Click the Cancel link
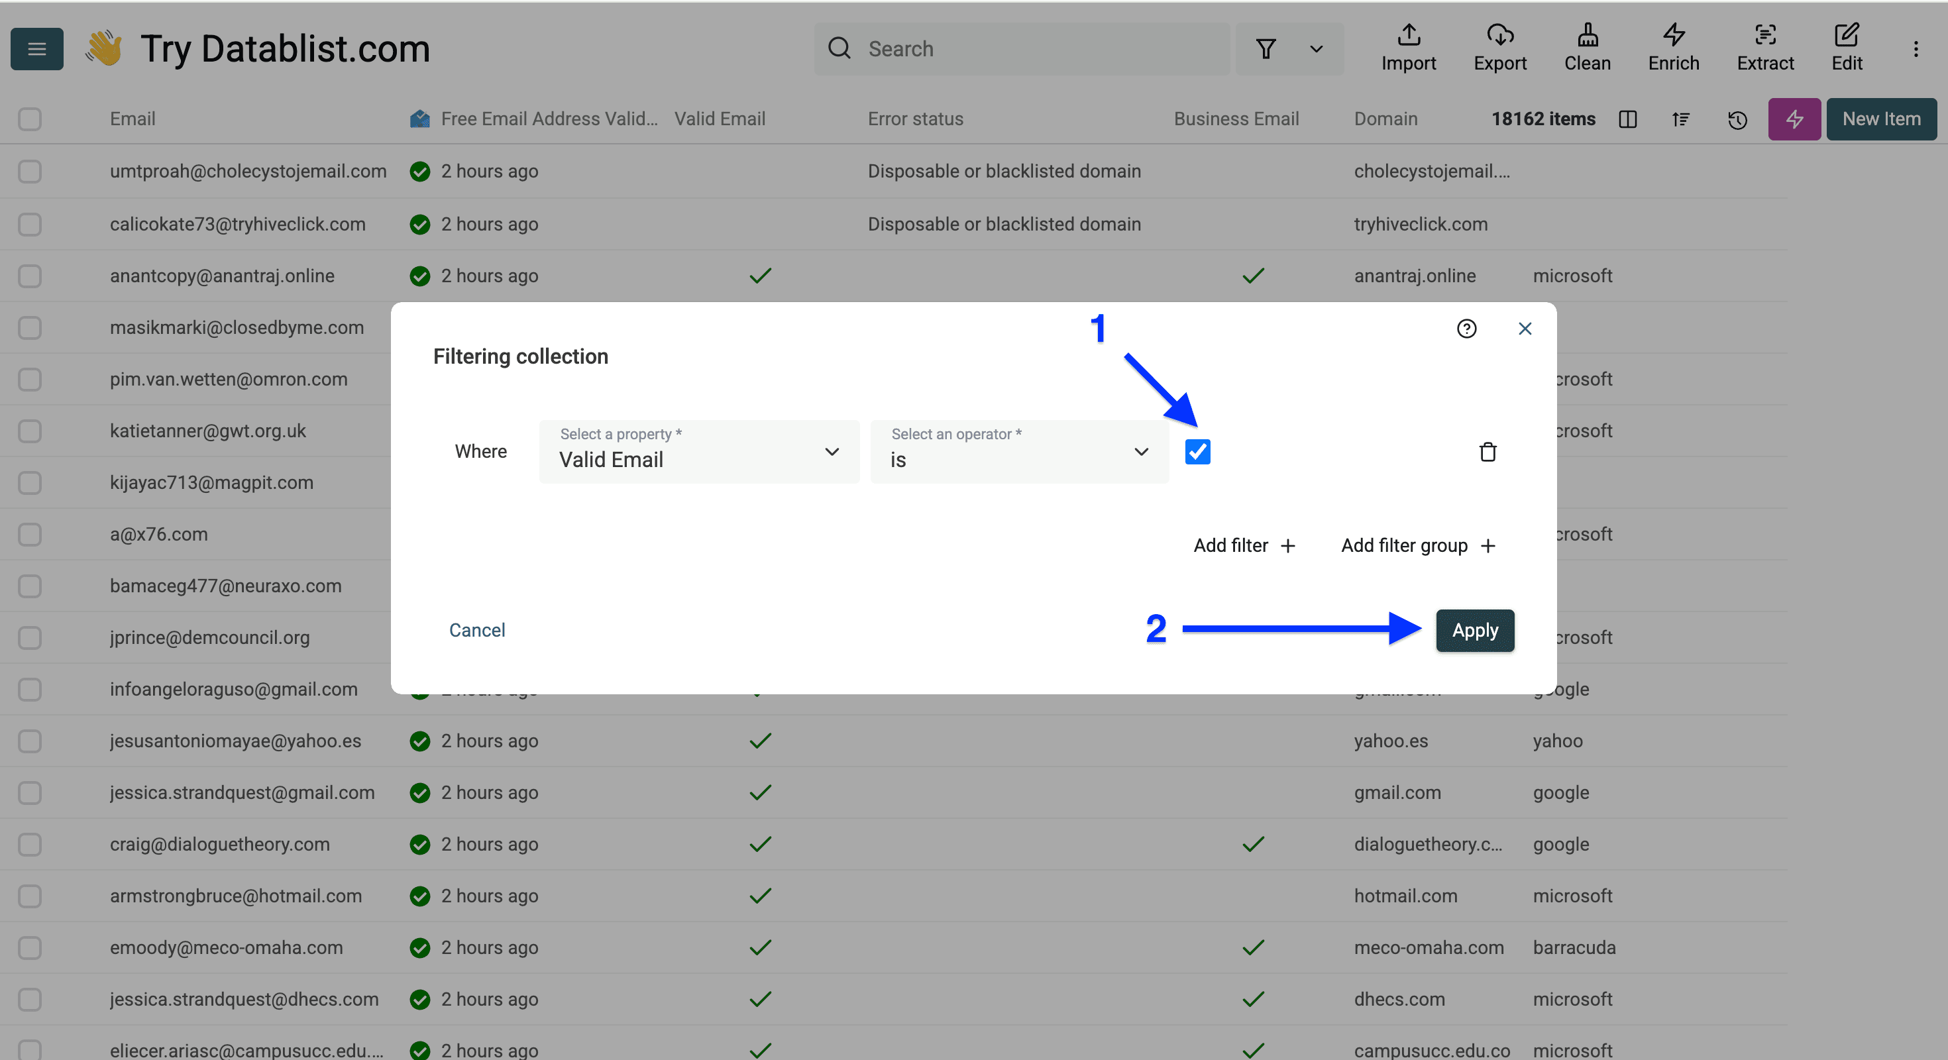 476,631
